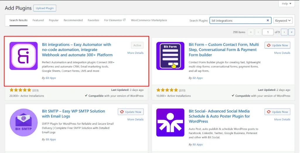
Task: Click the Upload Plugin button
Action: (45, 8)
